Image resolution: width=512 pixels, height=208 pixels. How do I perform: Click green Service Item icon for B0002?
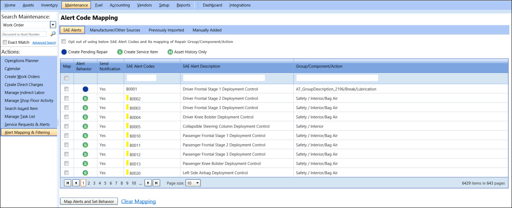(85, 99)
